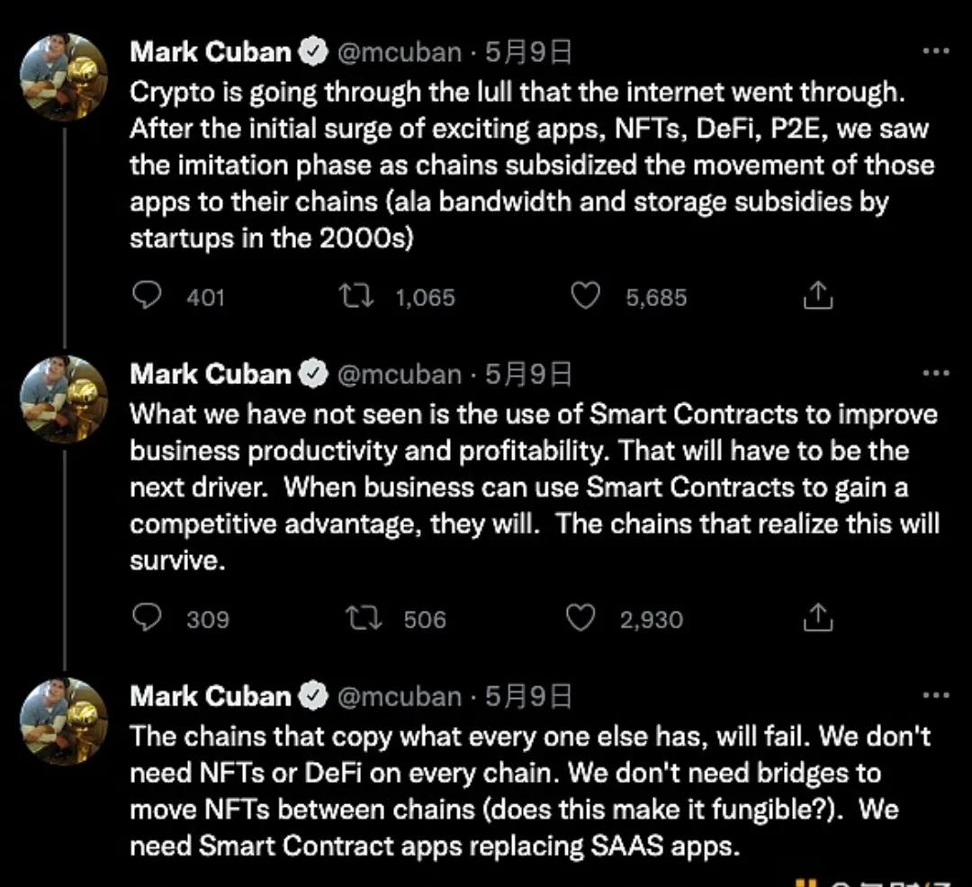Click Mark Cuban's avatar on first tweet
This screenshot has width=972, height=887.
[63, 77]
